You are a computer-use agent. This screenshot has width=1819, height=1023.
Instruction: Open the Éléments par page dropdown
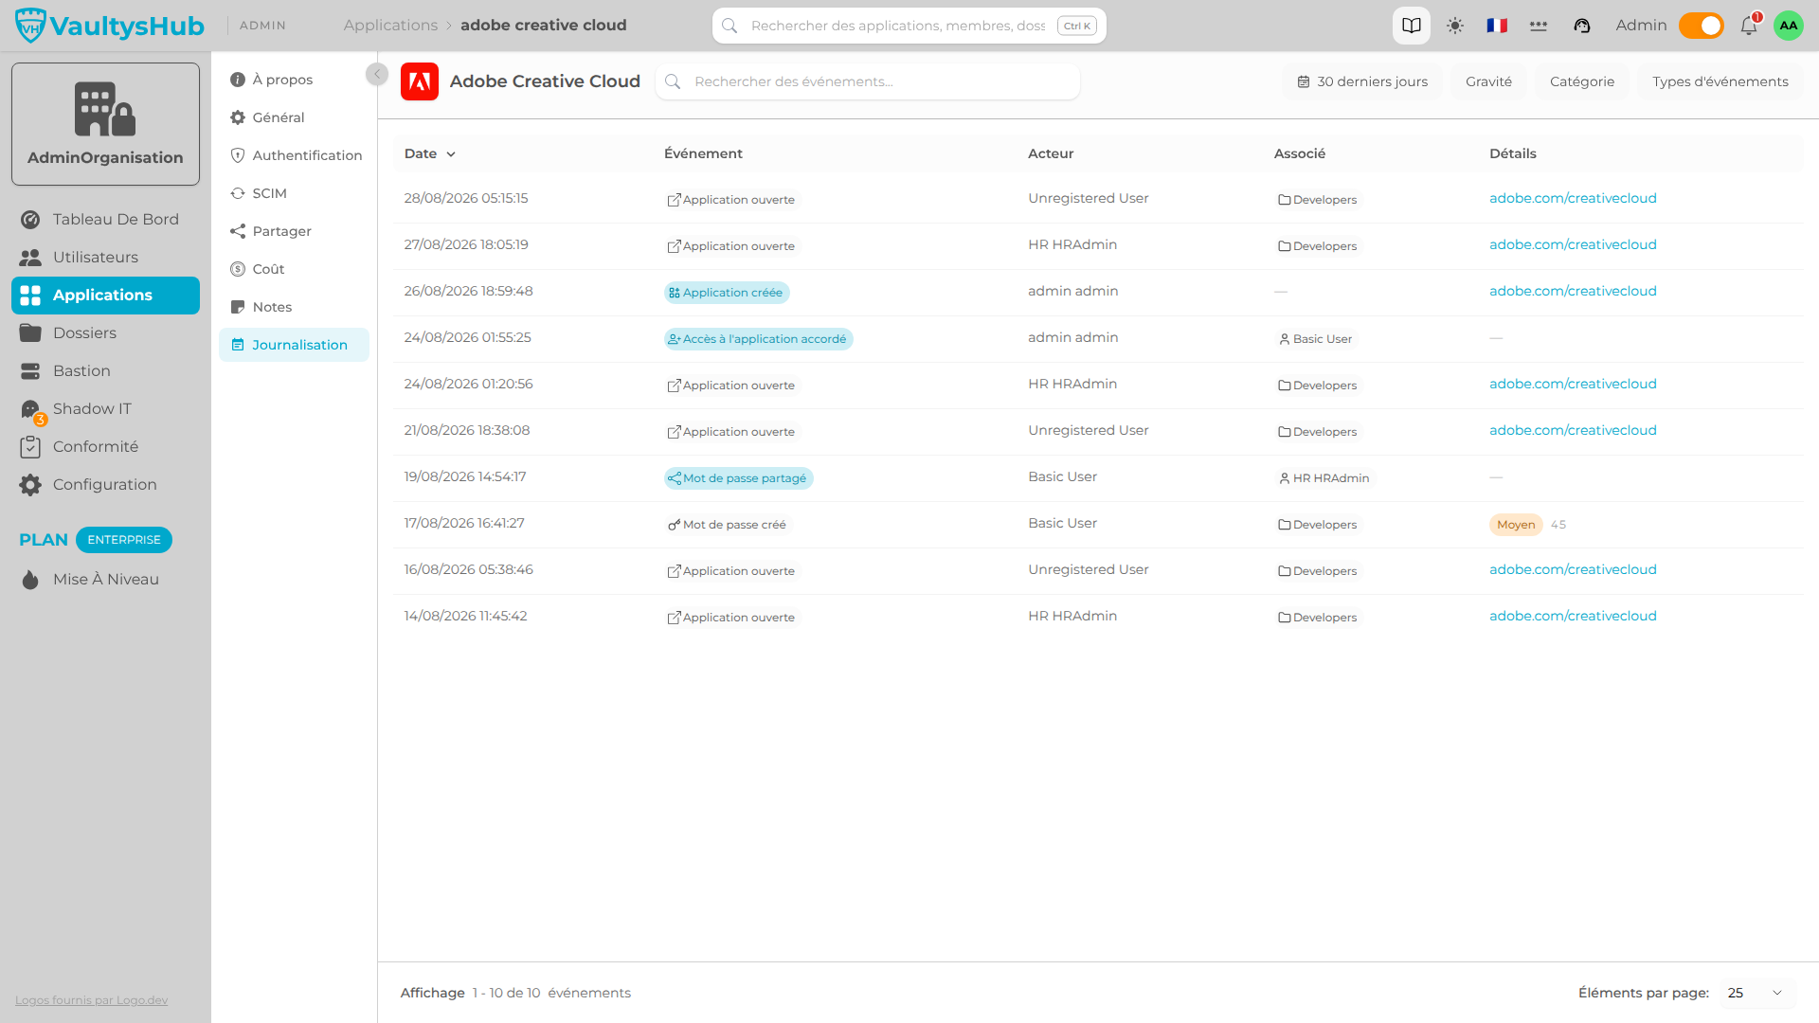(x=1756, y=993)
